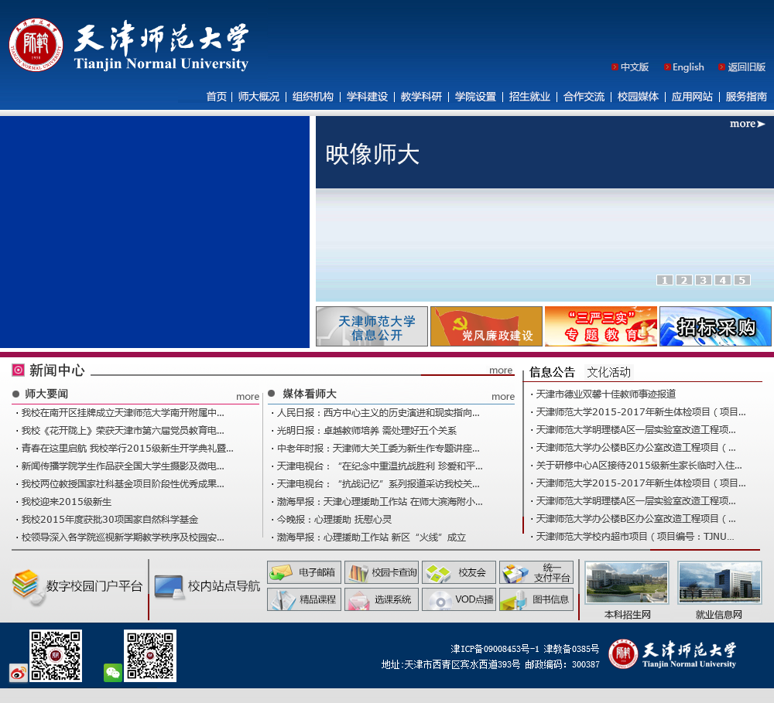Click more link for 新闻中心
The image size is (774, 703).
click(x=501, y=370)
